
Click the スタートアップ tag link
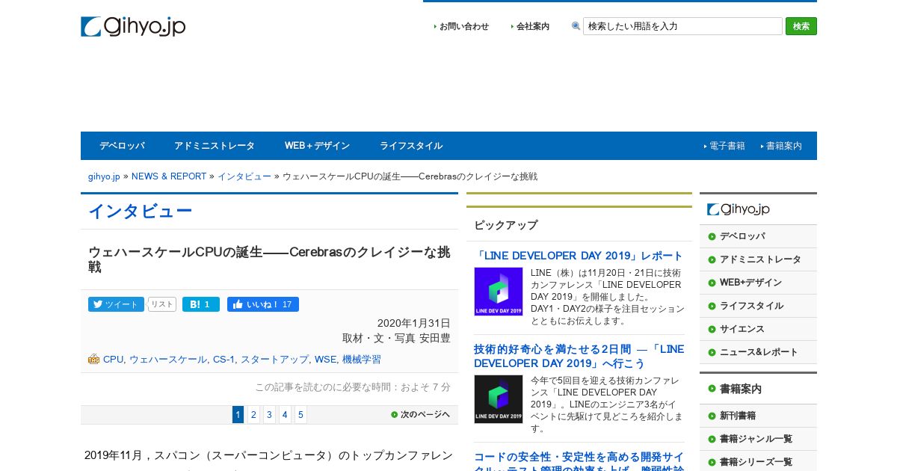(x=274, y=359)
